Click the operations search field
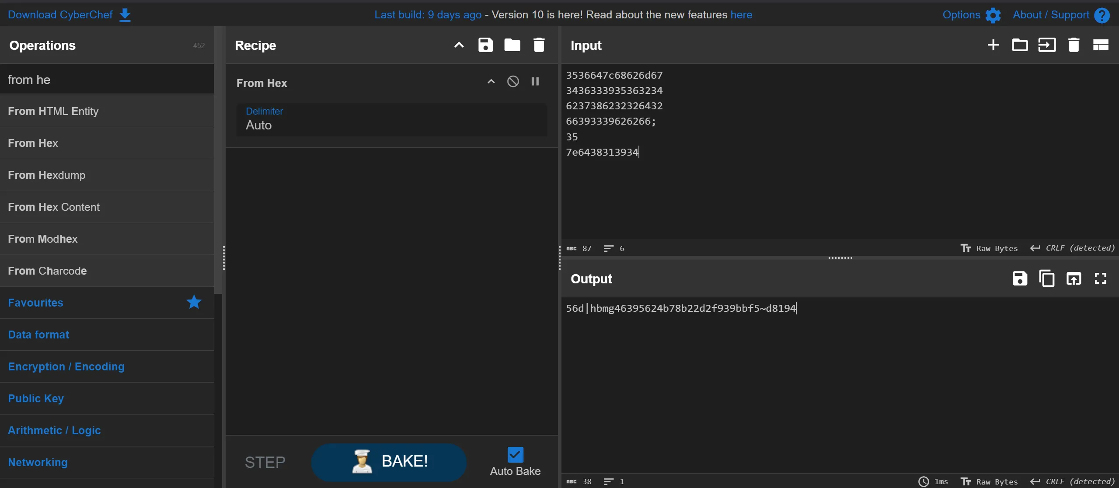1119x488 pixels. click(107, 80)
